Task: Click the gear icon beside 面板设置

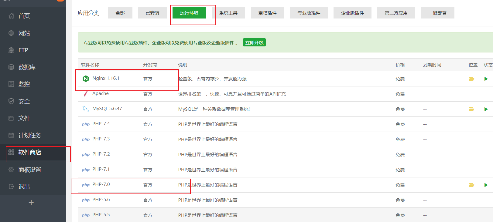Action: click(11, 170)
